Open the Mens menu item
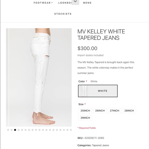 pyautogui.click(x=87, y=3)
